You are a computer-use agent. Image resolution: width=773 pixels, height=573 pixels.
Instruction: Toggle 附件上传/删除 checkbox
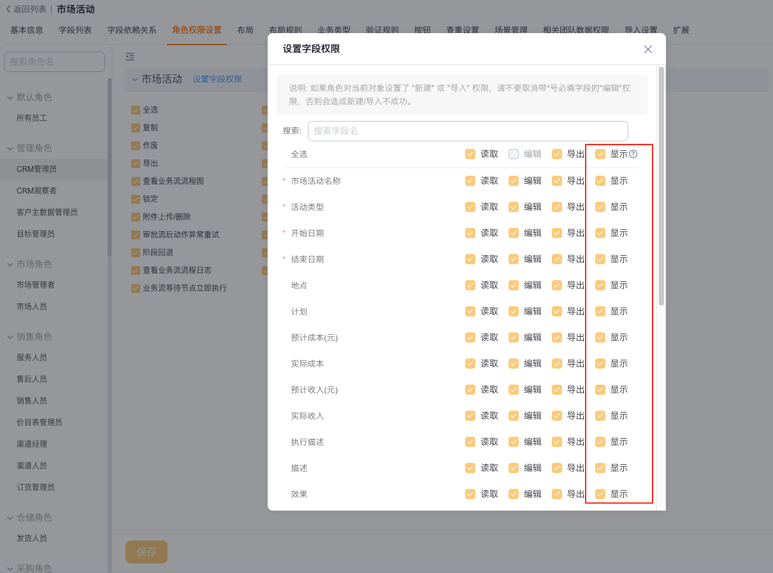pos(136,217)
